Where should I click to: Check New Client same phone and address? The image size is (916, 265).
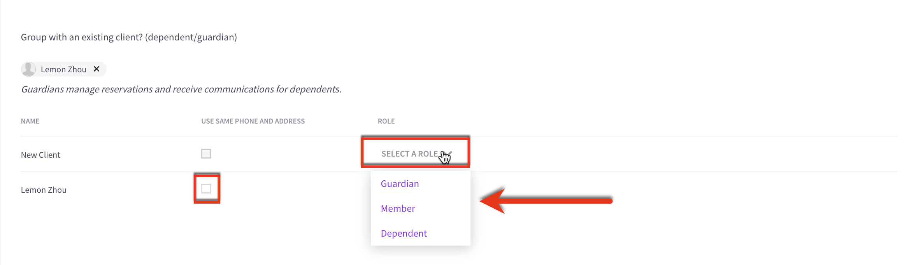[206, 153]
